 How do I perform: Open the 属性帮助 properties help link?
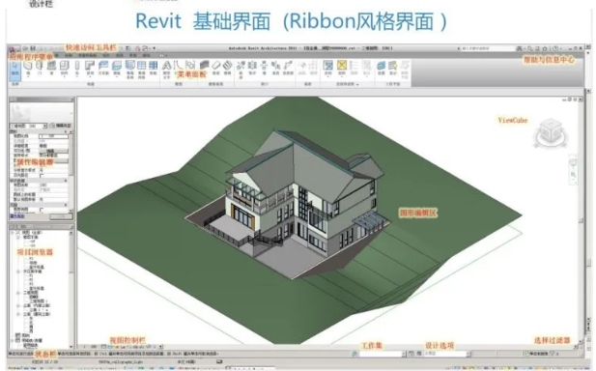click(x=17, y=216)
